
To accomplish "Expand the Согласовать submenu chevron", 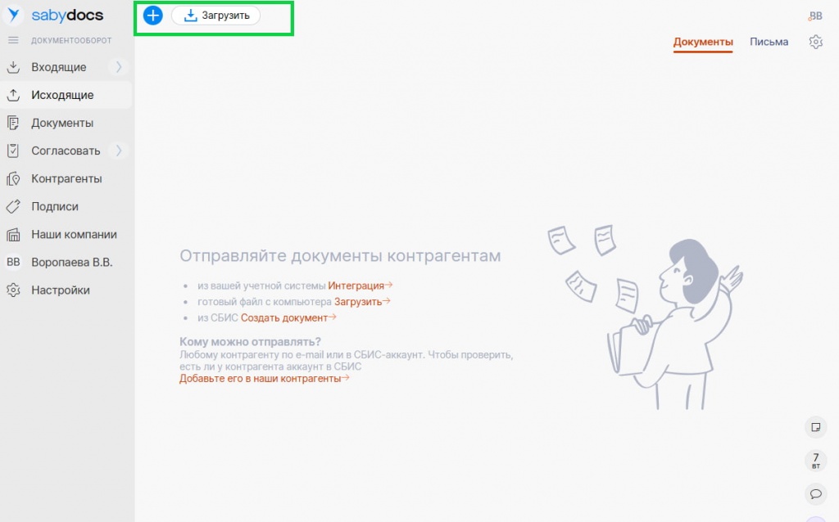I will click(119, 151).
